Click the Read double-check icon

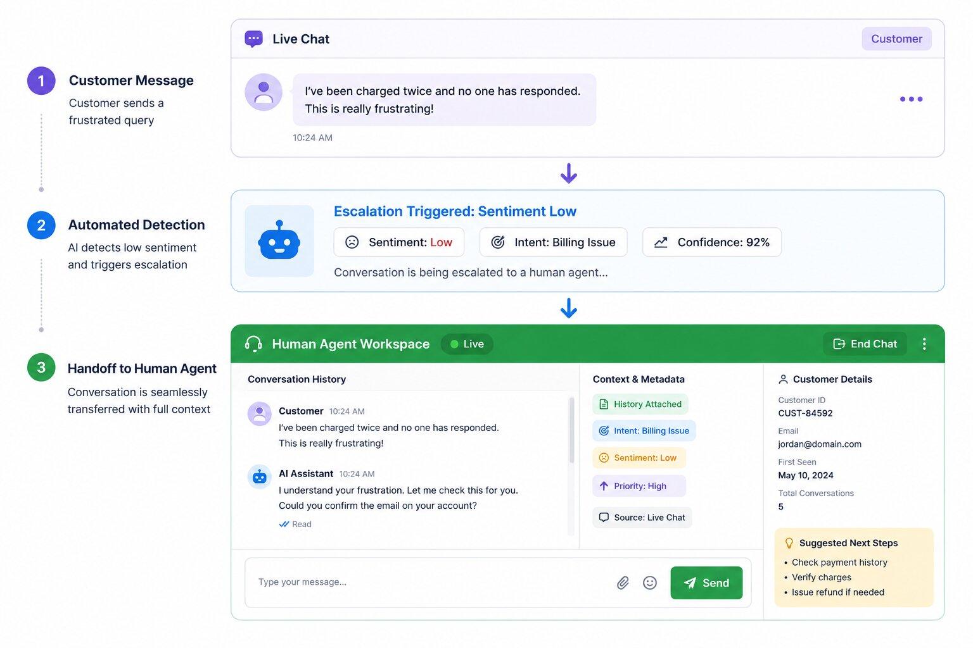[x=284, y=524]
